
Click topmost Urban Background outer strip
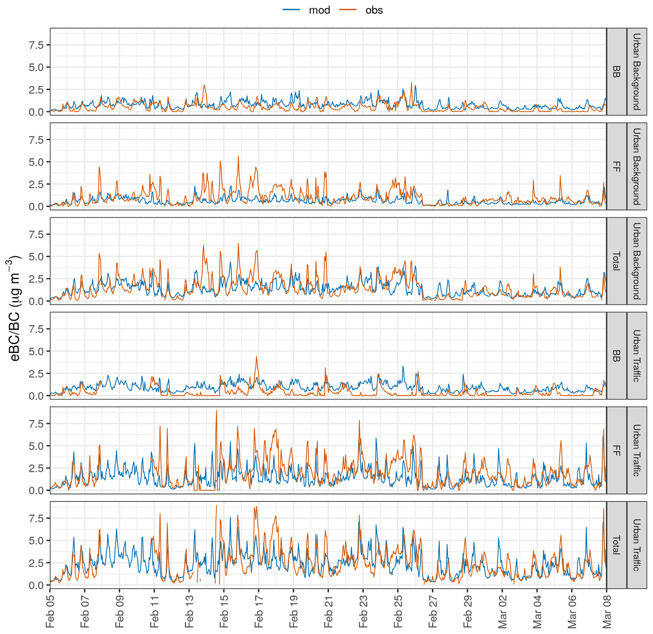point(637,72)
